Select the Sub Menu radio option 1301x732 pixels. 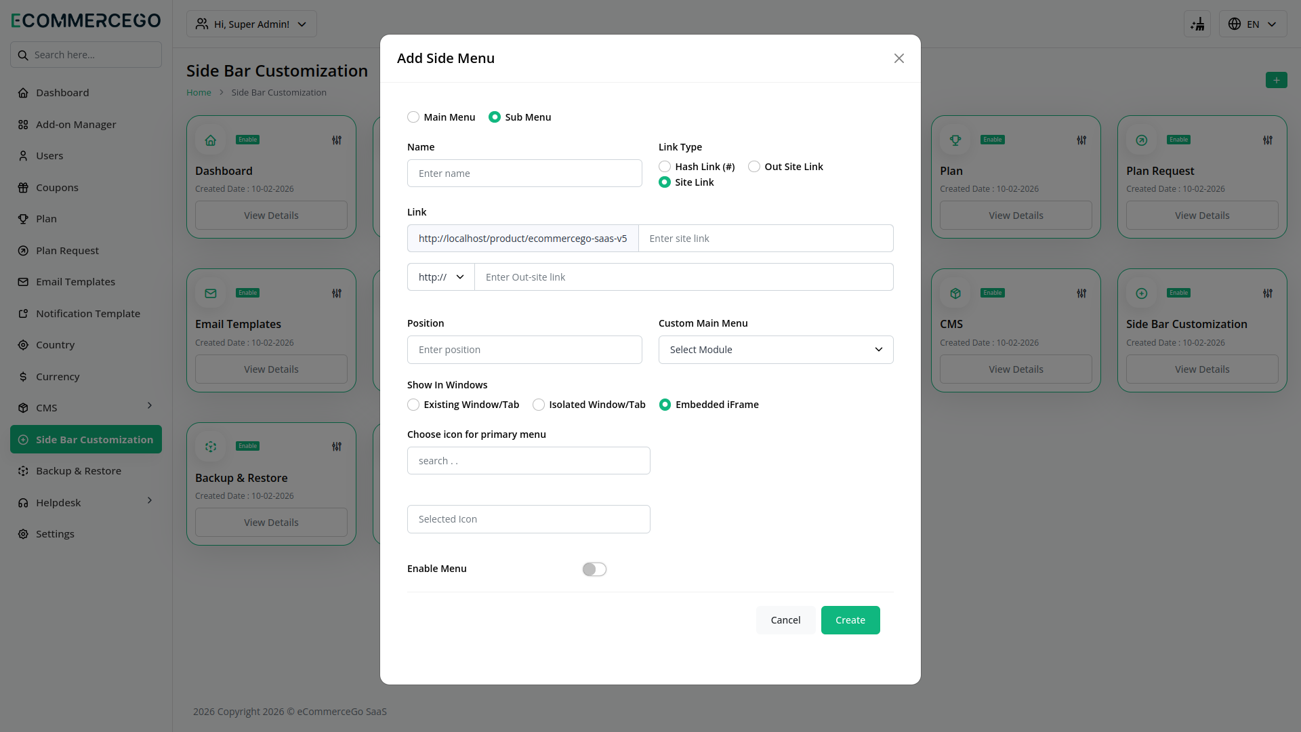click(x=495, y=117)
